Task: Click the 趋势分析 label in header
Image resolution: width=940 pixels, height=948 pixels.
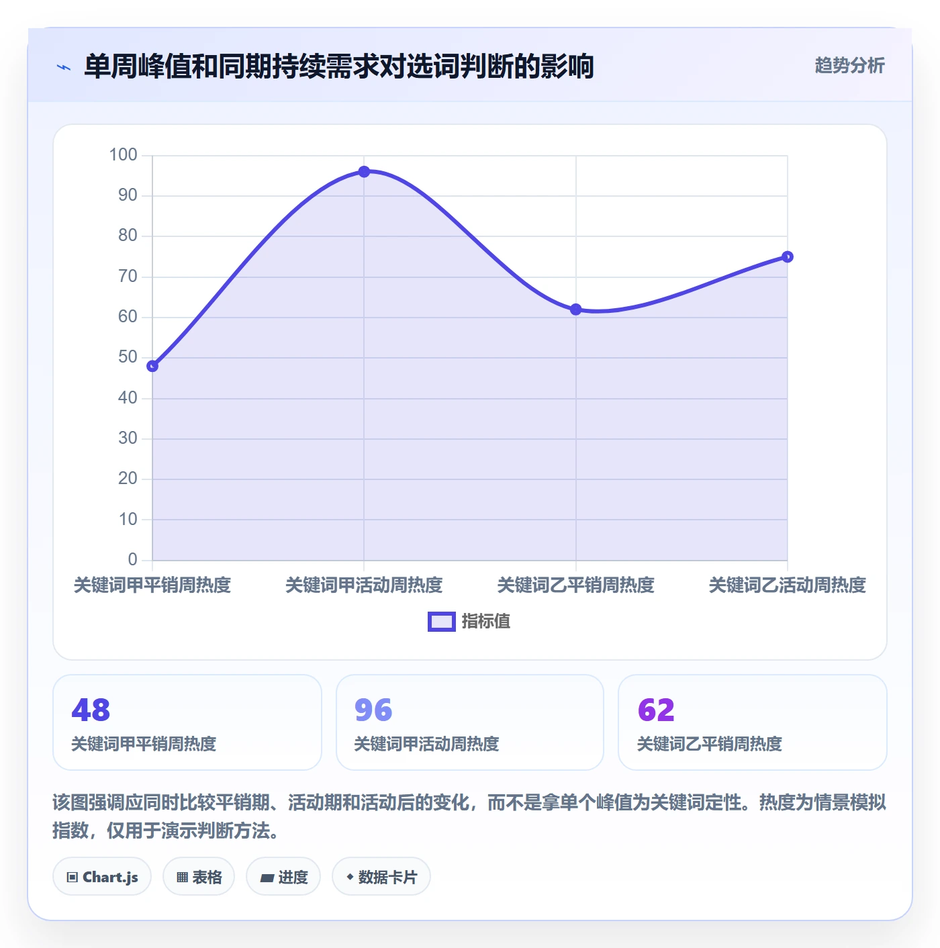Action: (x=849, y=66)
